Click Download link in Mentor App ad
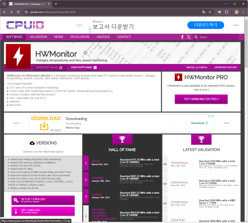Image resolution: width=248 pixels, height=223 pixels. [199, 123]
